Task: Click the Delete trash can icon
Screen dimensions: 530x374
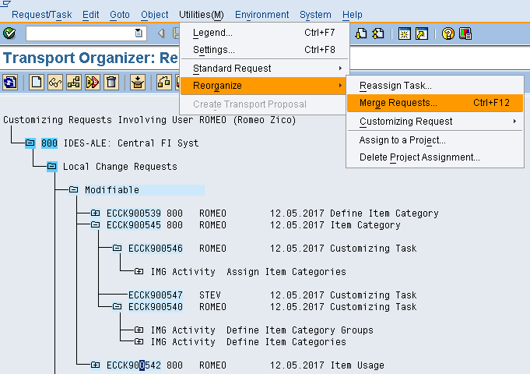Action: point(111,82)
